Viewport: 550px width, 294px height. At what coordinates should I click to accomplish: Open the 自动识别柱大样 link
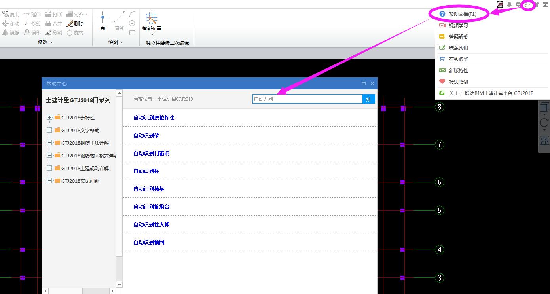[152, 224]
